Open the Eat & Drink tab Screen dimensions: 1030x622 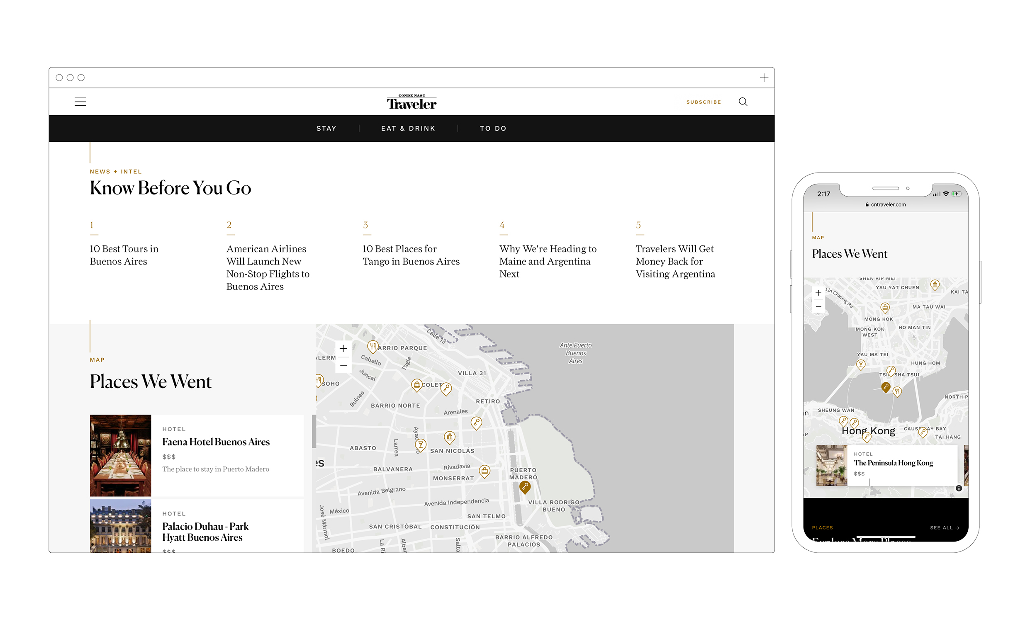tap(408, 129)
